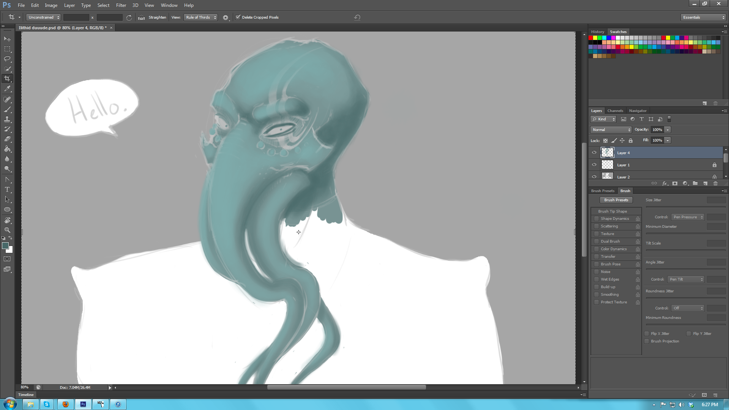This screenshot has height=410, width=729.
Task: Select the Paint Bucket tool
Action: click(x=7, y=149)
